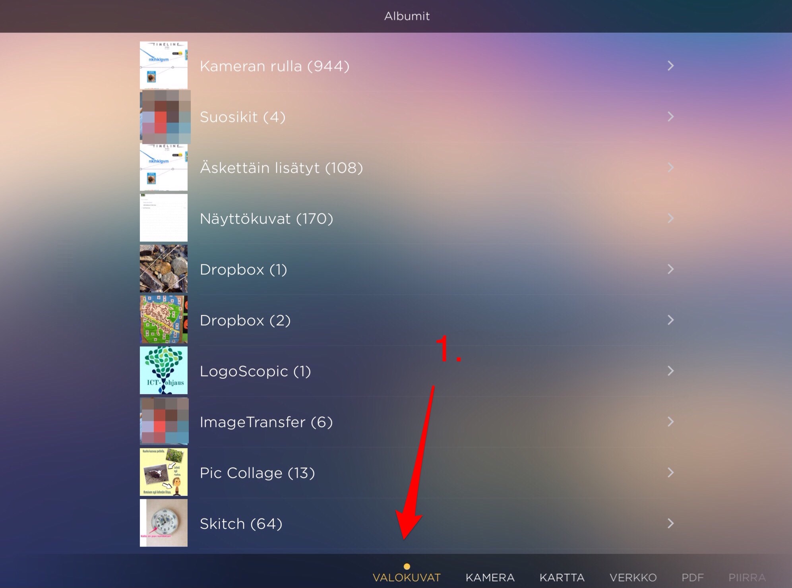This screenshot has width=792, height=588.
Task: Open the Pic Collage (13) album label
Action: pos(257,473)
